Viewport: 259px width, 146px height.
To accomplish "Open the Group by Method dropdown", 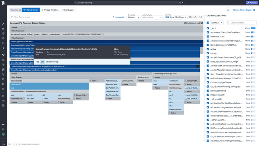I will [x=133, y=17].
